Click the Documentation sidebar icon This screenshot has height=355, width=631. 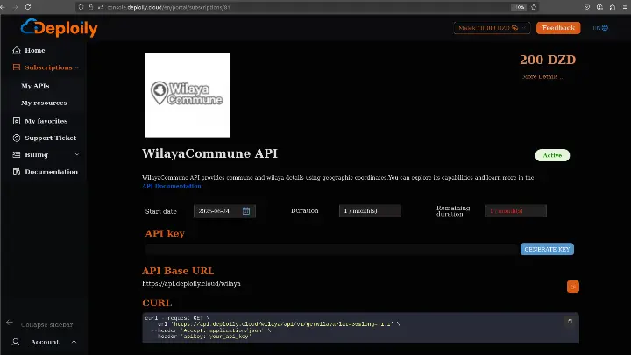(17, 172)
